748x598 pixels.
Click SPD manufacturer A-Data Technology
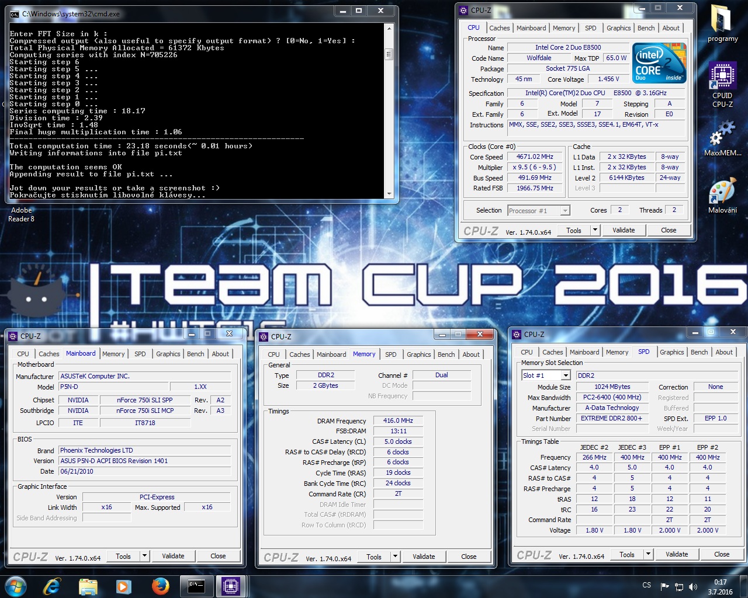[611, 408]
